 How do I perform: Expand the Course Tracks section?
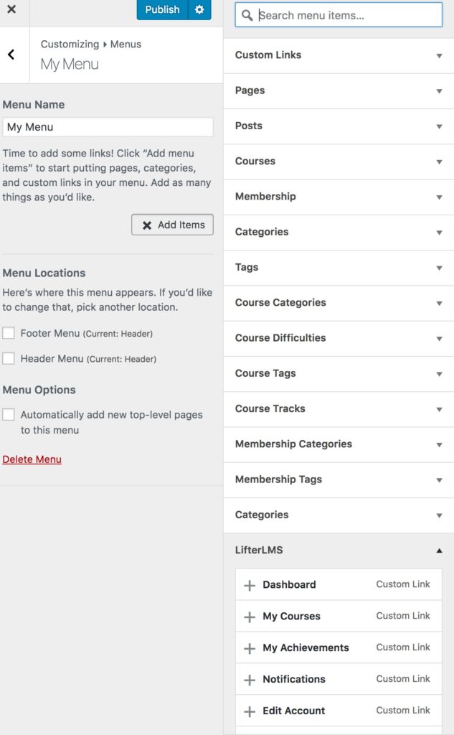coord(339,408)
